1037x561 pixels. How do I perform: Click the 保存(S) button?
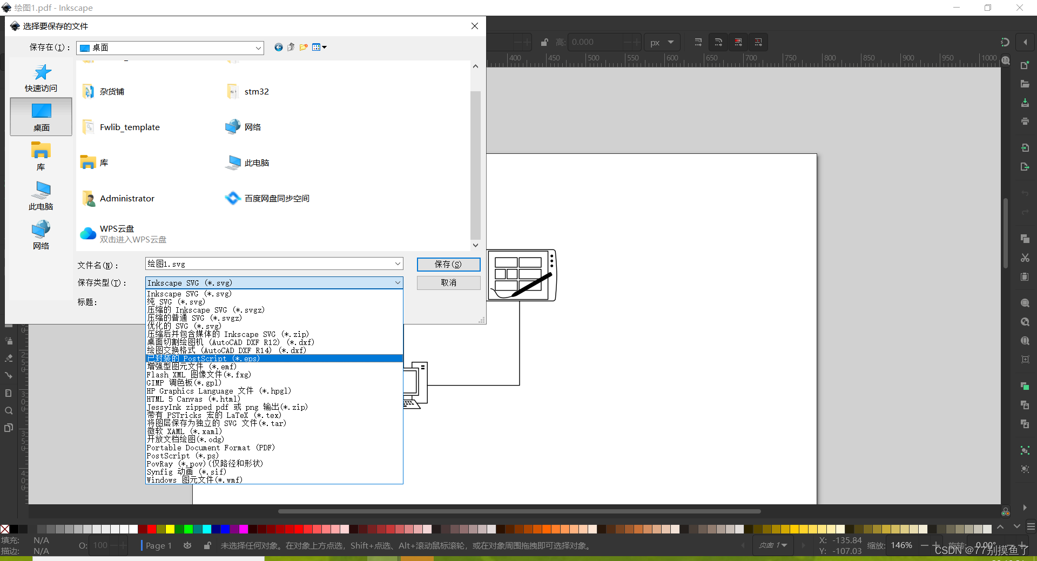click(448, 265)
